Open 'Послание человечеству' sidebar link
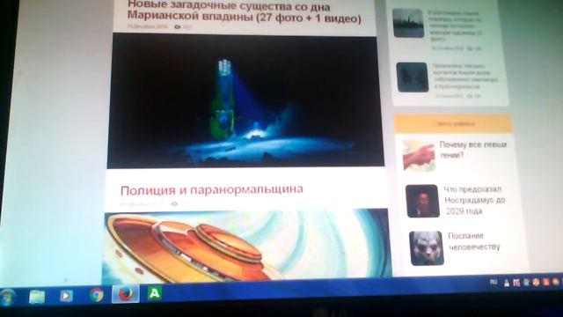The image size is (563, 317). coord(474,241)
